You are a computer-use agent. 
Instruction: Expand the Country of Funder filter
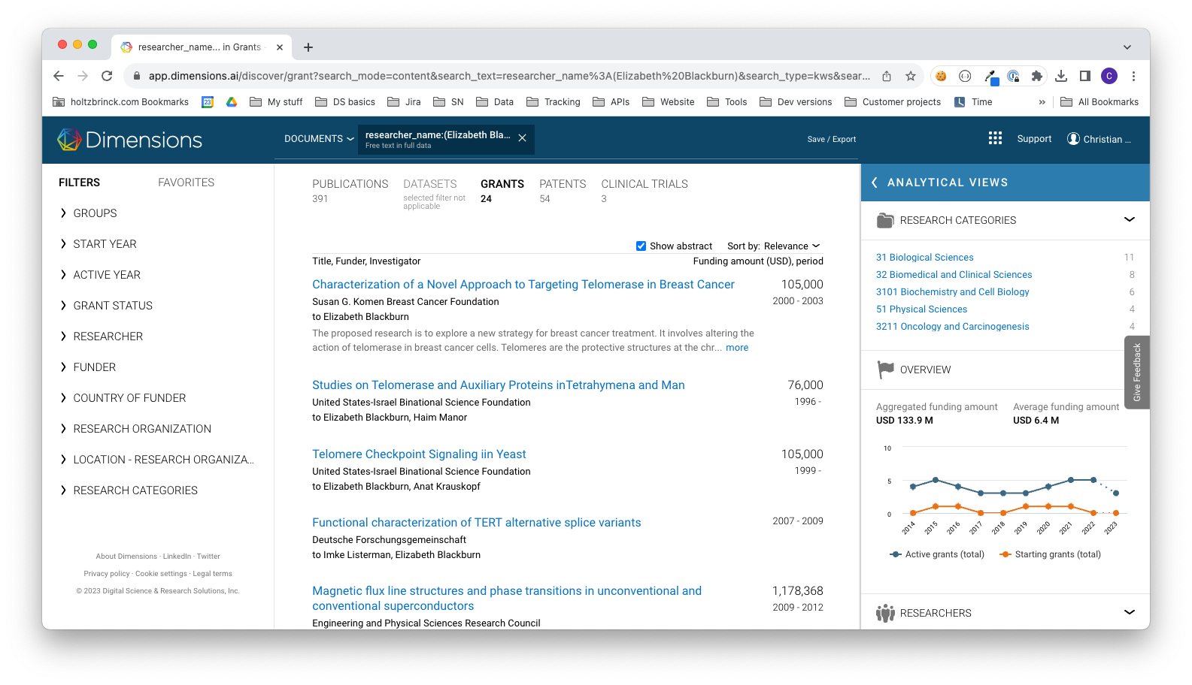tap(123, 398)
